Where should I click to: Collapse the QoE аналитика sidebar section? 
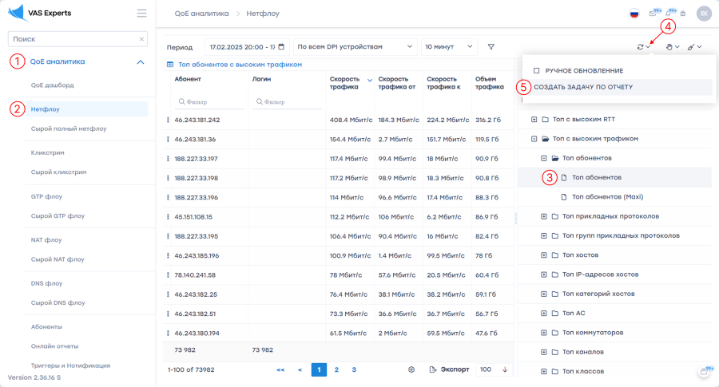coord(141,61)
